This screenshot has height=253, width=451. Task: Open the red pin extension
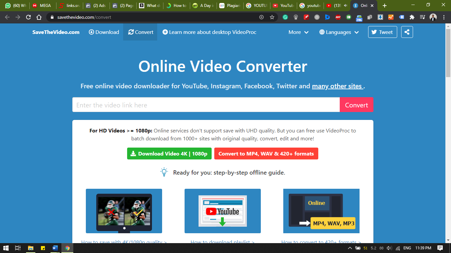pos(306,17)
